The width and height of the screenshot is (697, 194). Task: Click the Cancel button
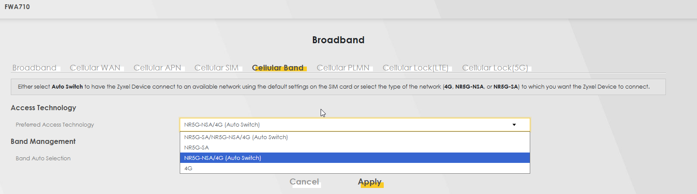click(x=304, y=182)
